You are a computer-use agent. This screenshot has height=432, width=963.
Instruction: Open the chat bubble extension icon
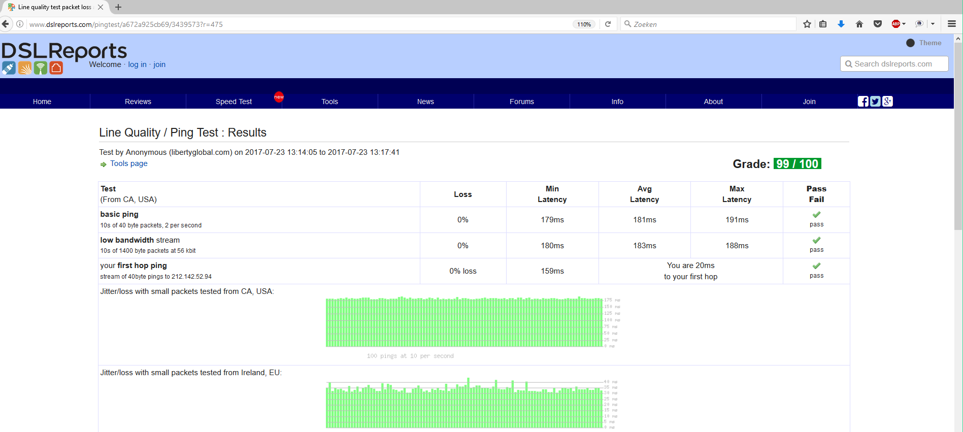point(919,24)
